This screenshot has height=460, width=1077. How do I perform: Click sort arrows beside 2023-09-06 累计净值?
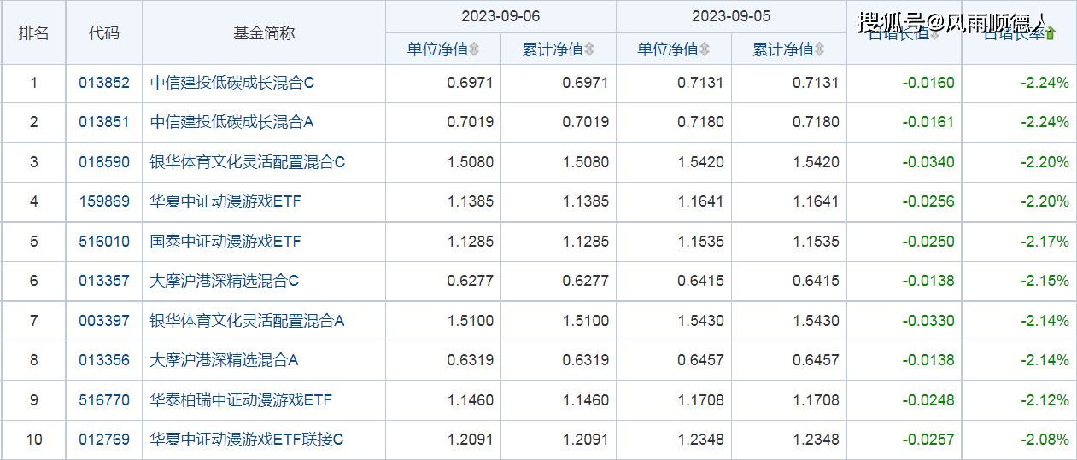pos(589,49)
